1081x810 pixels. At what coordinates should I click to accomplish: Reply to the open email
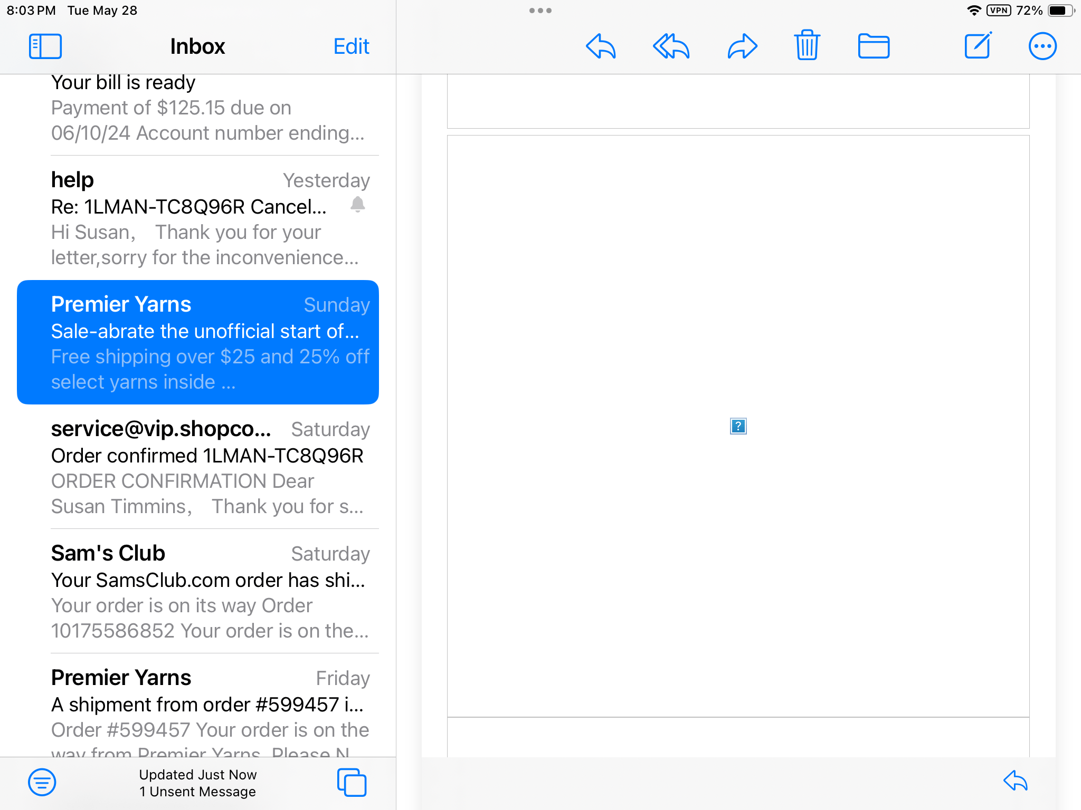coord(601,46)
